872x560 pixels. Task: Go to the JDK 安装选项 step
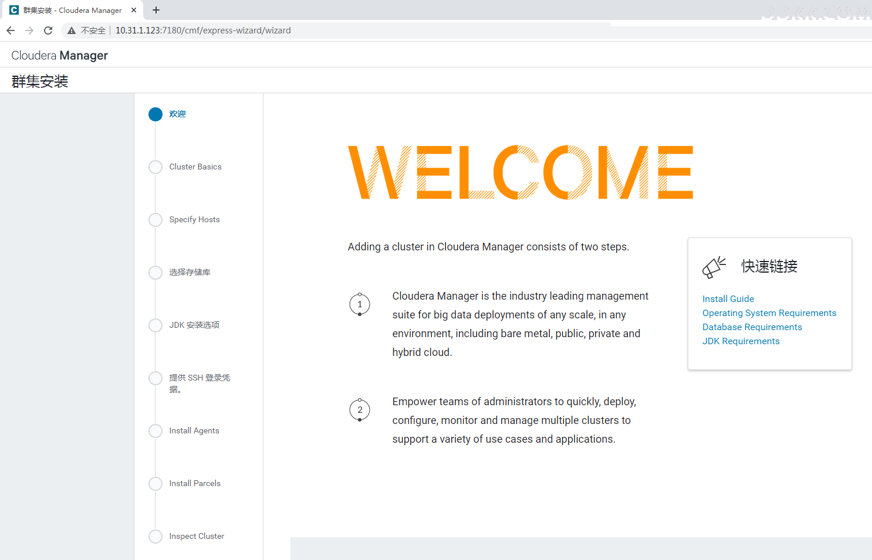(194, 325)
